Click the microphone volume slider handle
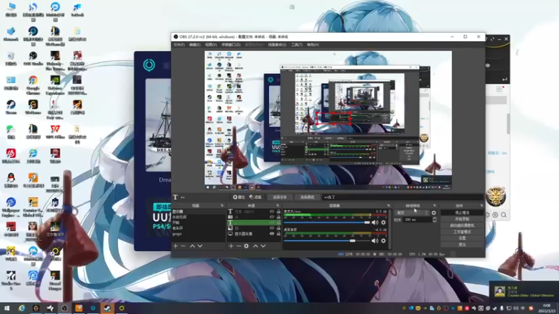 coord(368,223)
